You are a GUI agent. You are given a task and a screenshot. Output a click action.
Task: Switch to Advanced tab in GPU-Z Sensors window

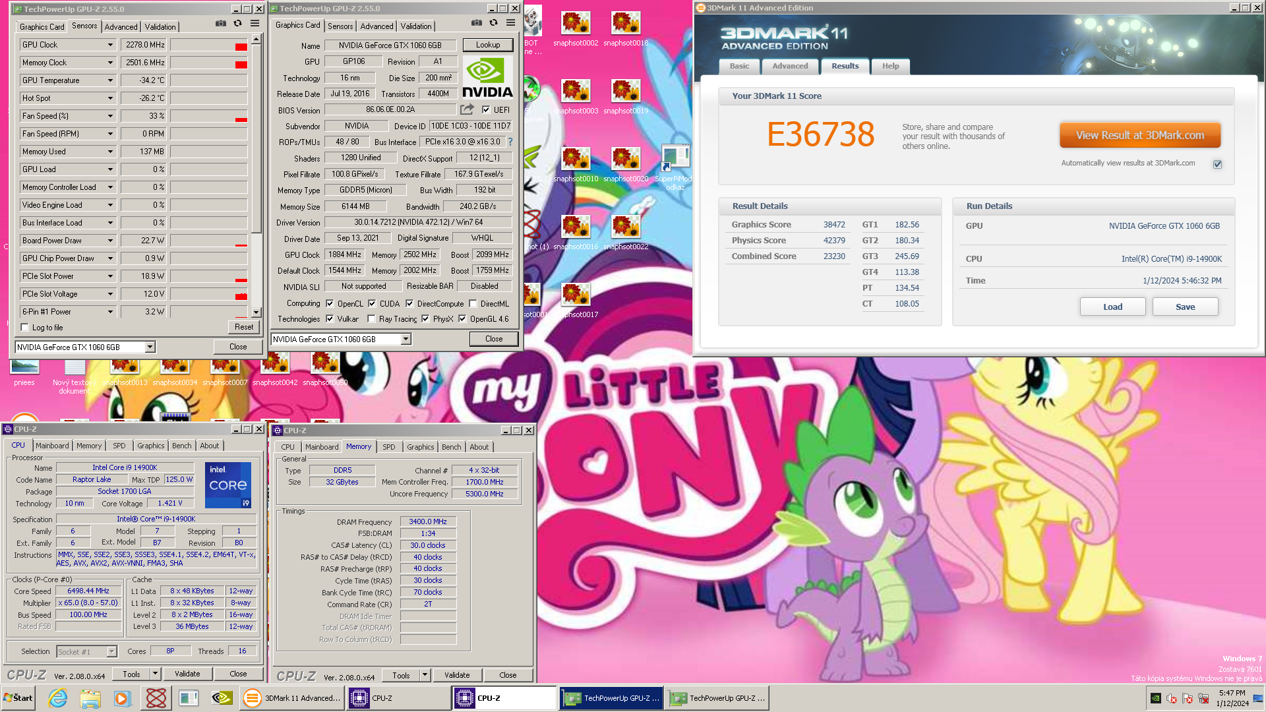point(121,27)
